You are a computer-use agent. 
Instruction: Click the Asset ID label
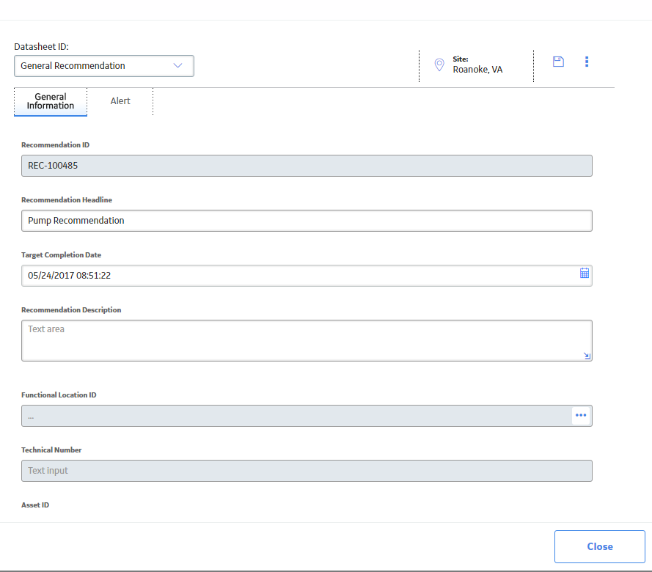tap(35, 505)
